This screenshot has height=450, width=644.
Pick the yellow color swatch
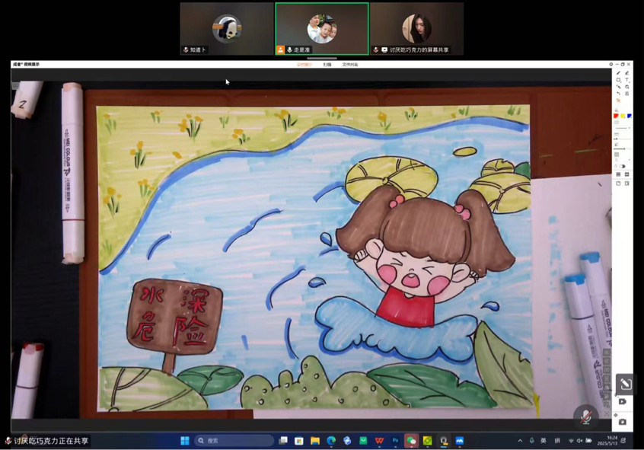tap(623, 116)
